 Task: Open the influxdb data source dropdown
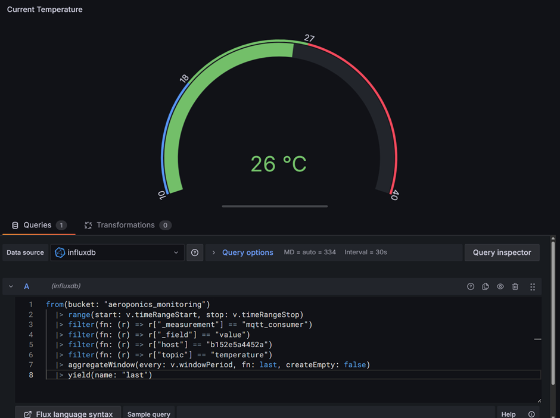(117, 252)
